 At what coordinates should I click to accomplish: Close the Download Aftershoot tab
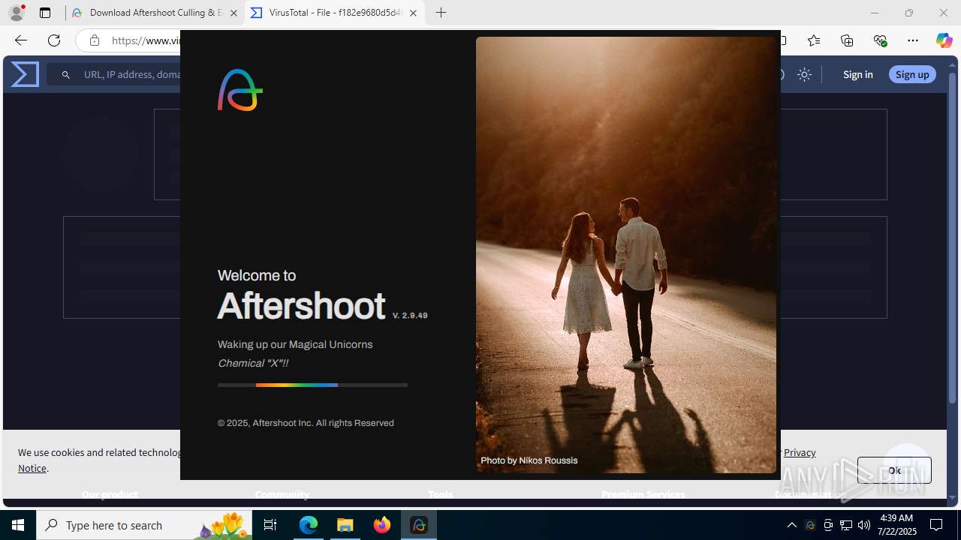[x=233, y=13]
